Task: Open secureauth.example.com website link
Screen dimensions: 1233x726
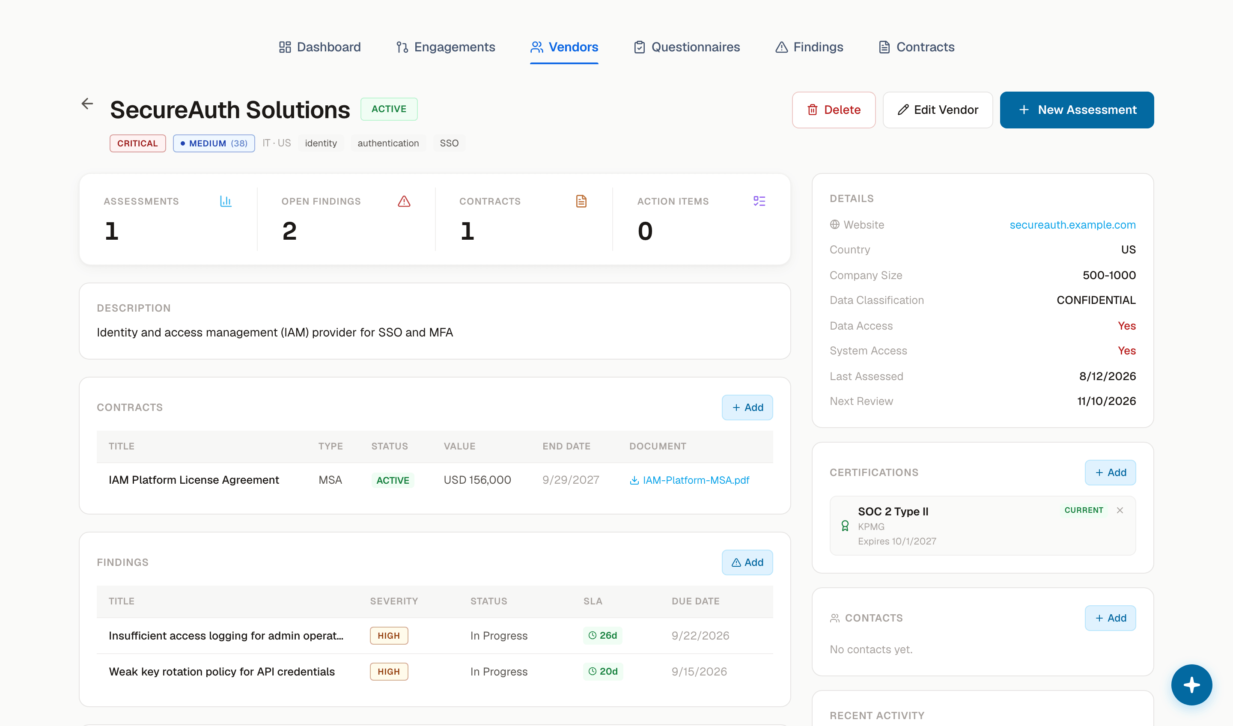Action: pos(1072,225)
